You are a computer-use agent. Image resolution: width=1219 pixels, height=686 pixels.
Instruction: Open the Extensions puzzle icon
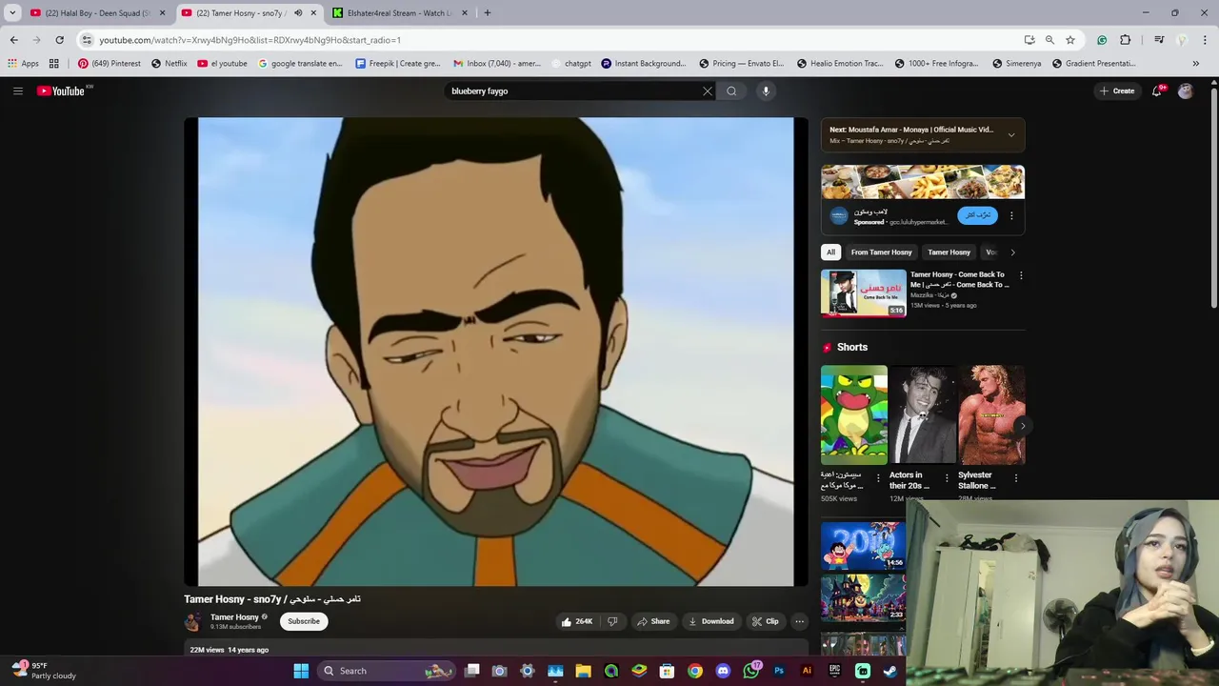pos(1126,40)
